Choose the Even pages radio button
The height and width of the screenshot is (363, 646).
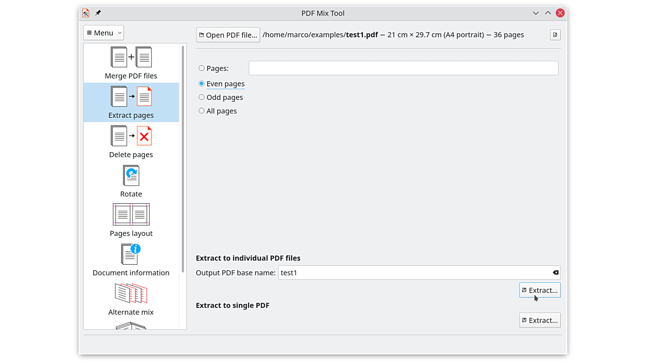202,84
